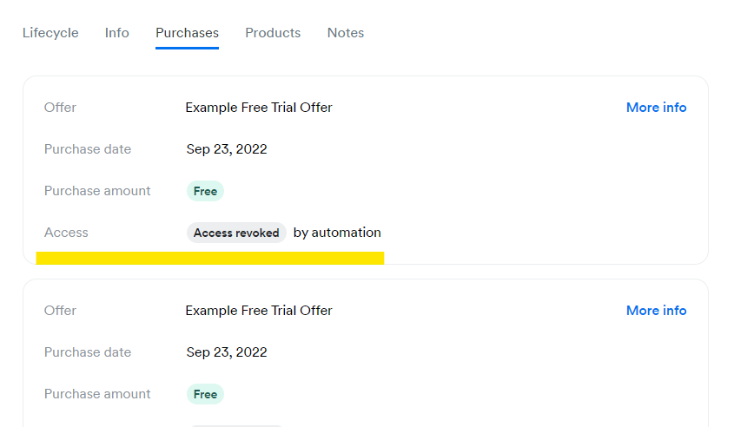Click More info on first purchase card
This screenshot has height=427, width=734.
(656, 108)
